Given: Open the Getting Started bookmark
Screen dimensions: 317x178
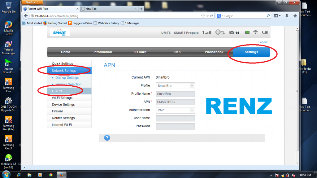Looking at the screenshot, I should pos(55,23).
